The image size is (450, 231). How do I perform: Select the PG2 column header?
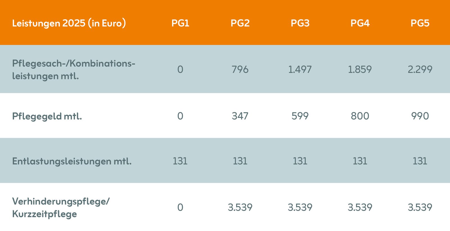point(240,23)
